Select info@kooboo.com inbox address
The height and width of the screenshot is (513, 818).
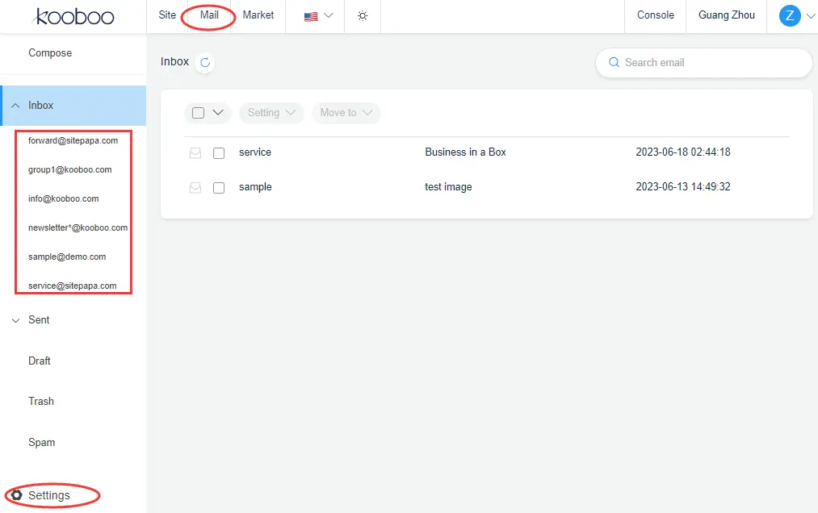pyautogui.click(x=64, y=198)
